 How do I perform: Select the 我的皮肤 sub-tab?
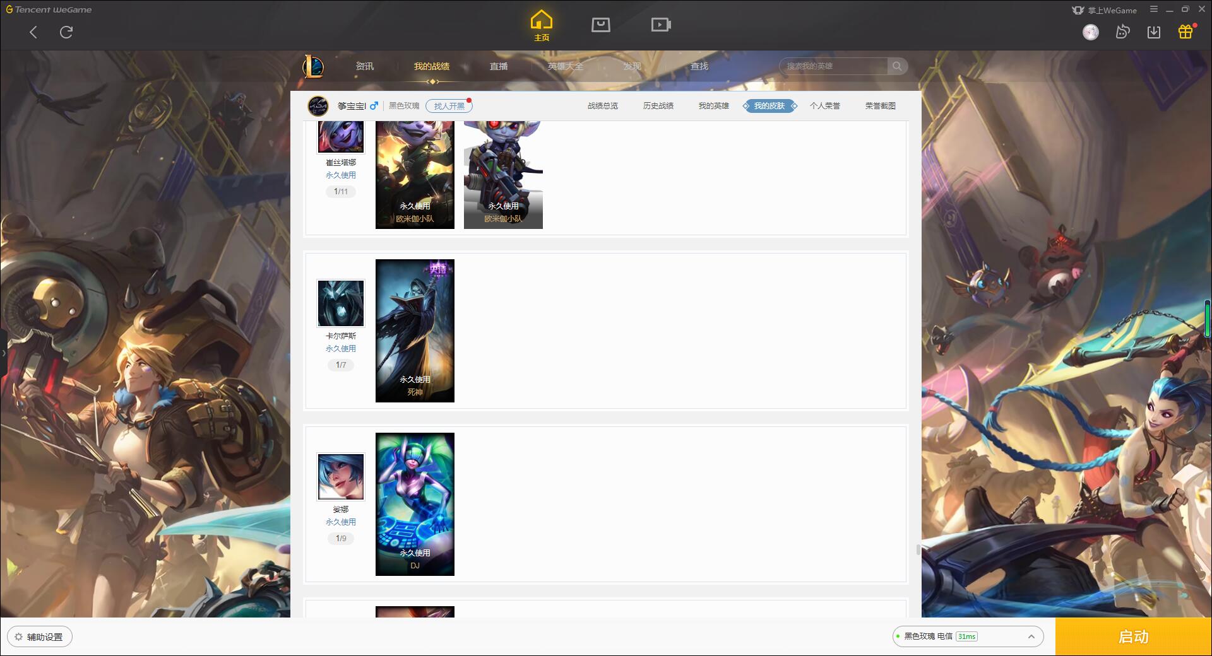(769, 106)
